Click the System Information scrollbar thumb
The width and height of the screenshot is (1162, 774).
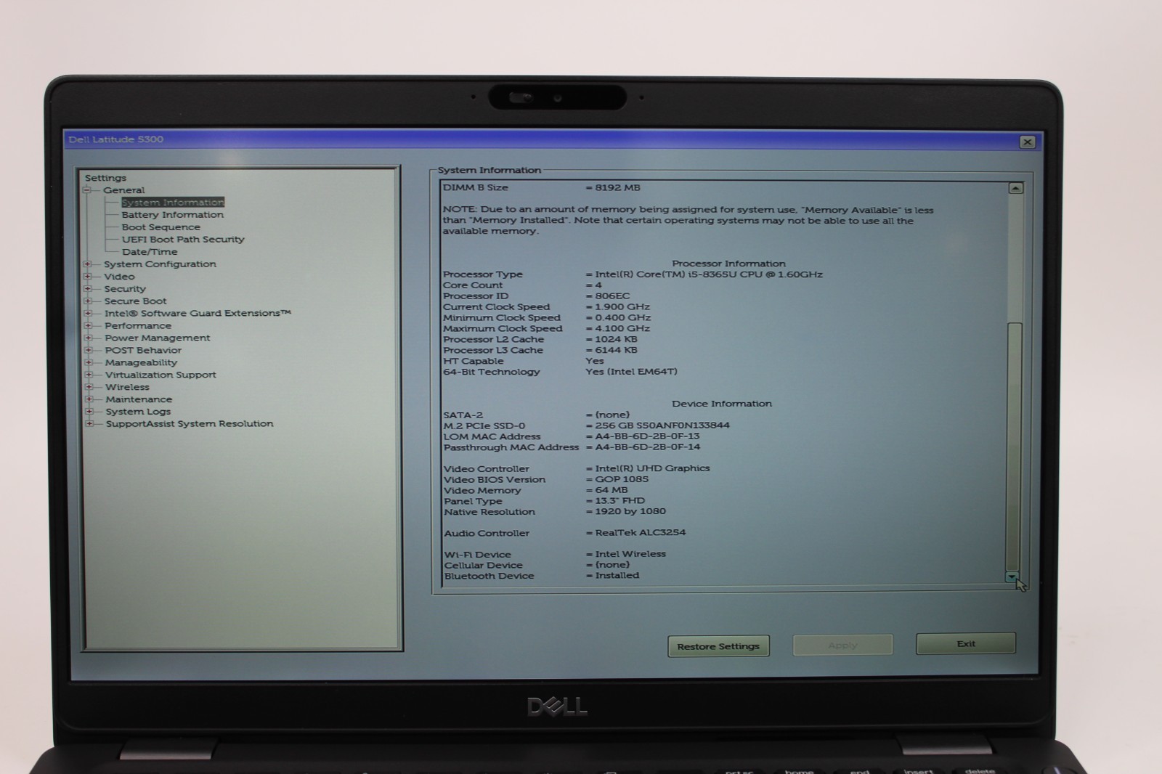pyautogui.click(x=1014, y=447)
